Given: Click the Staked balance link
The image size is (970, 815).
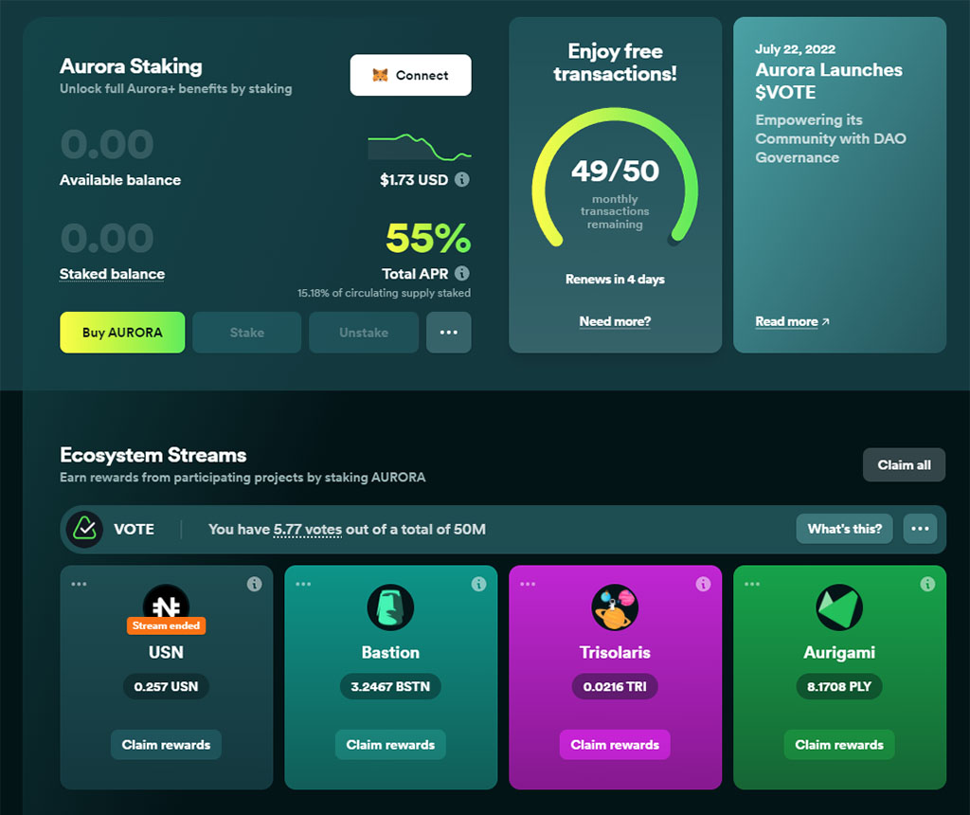Looking at the screenshot, I should (112, 274).
